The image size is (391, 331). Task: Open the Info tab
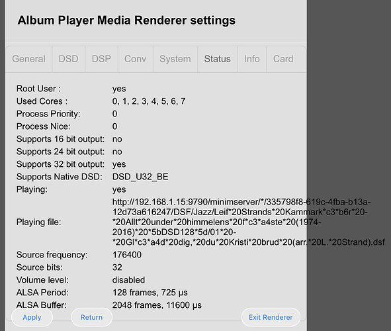[252, 59]
